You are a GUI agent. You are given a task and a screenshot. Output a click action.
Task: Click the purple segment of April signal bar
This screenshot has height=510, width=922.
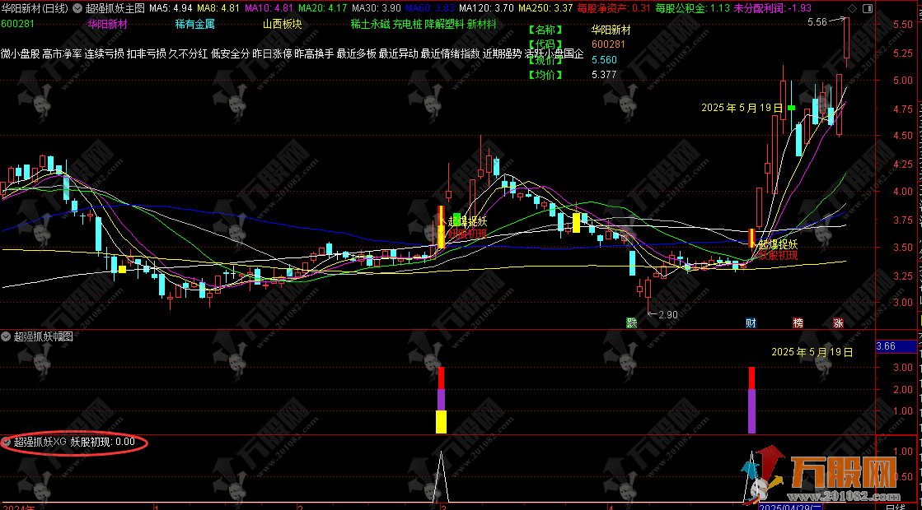click(751, 410)
